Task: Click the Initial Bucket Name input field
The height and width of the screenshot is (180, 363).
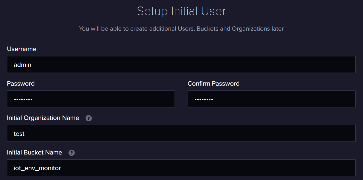Action: click(x=181, y=168)
